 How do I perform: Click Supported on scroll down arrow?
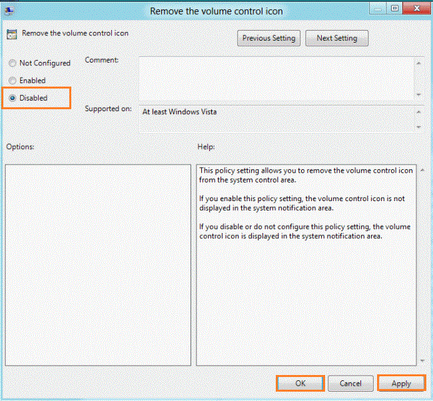point(418,127)
